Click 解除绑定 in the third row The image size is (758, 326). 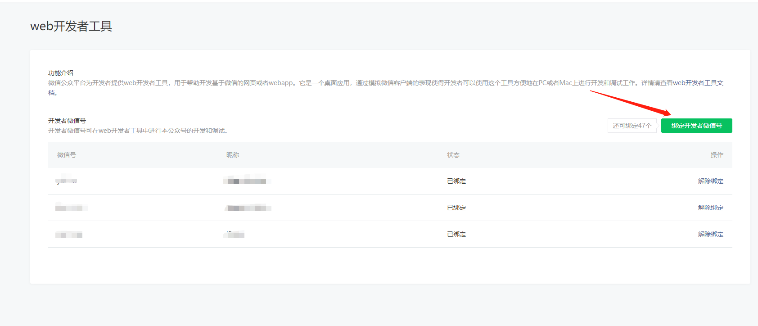point(711,234)
